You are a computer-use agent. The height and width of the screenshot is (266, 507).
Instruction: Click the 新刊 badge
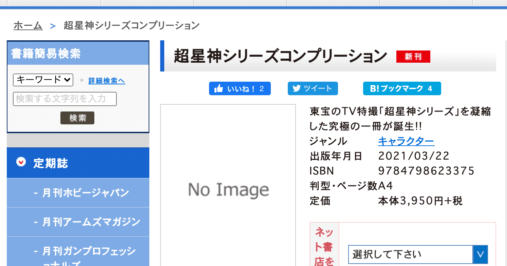coord(413,57)
